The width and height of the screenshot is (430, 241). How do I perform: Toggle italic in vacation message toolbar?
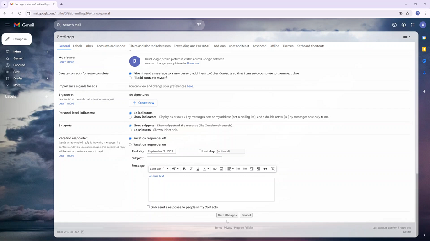(191, 169)
